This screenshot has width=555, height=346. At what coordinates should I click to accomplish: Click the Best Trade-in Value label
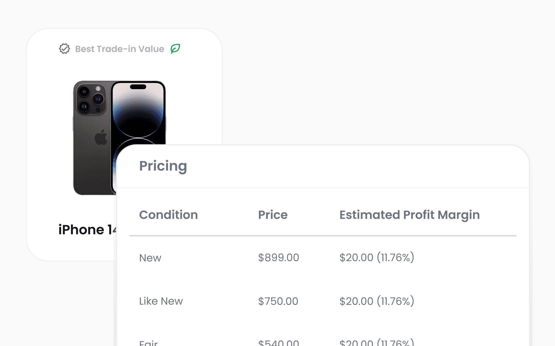(120, 49)
